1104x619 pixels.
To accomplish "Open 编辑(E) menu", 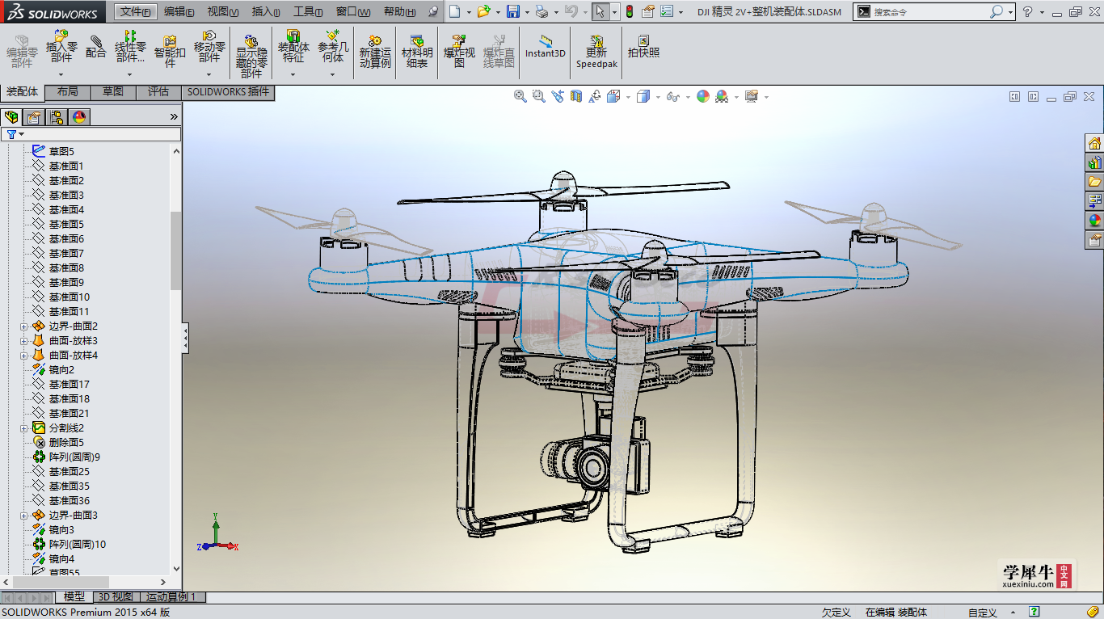I will (x=179, y=11).
